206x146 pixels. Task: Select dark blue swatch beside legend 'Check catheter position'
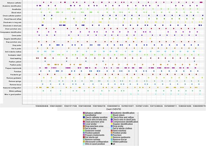tap(84, 118)
